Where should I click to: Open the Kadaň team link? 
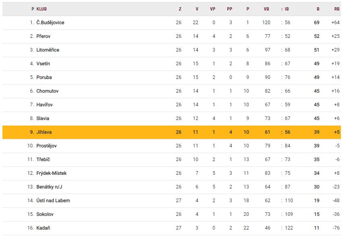tap(43, 228)
